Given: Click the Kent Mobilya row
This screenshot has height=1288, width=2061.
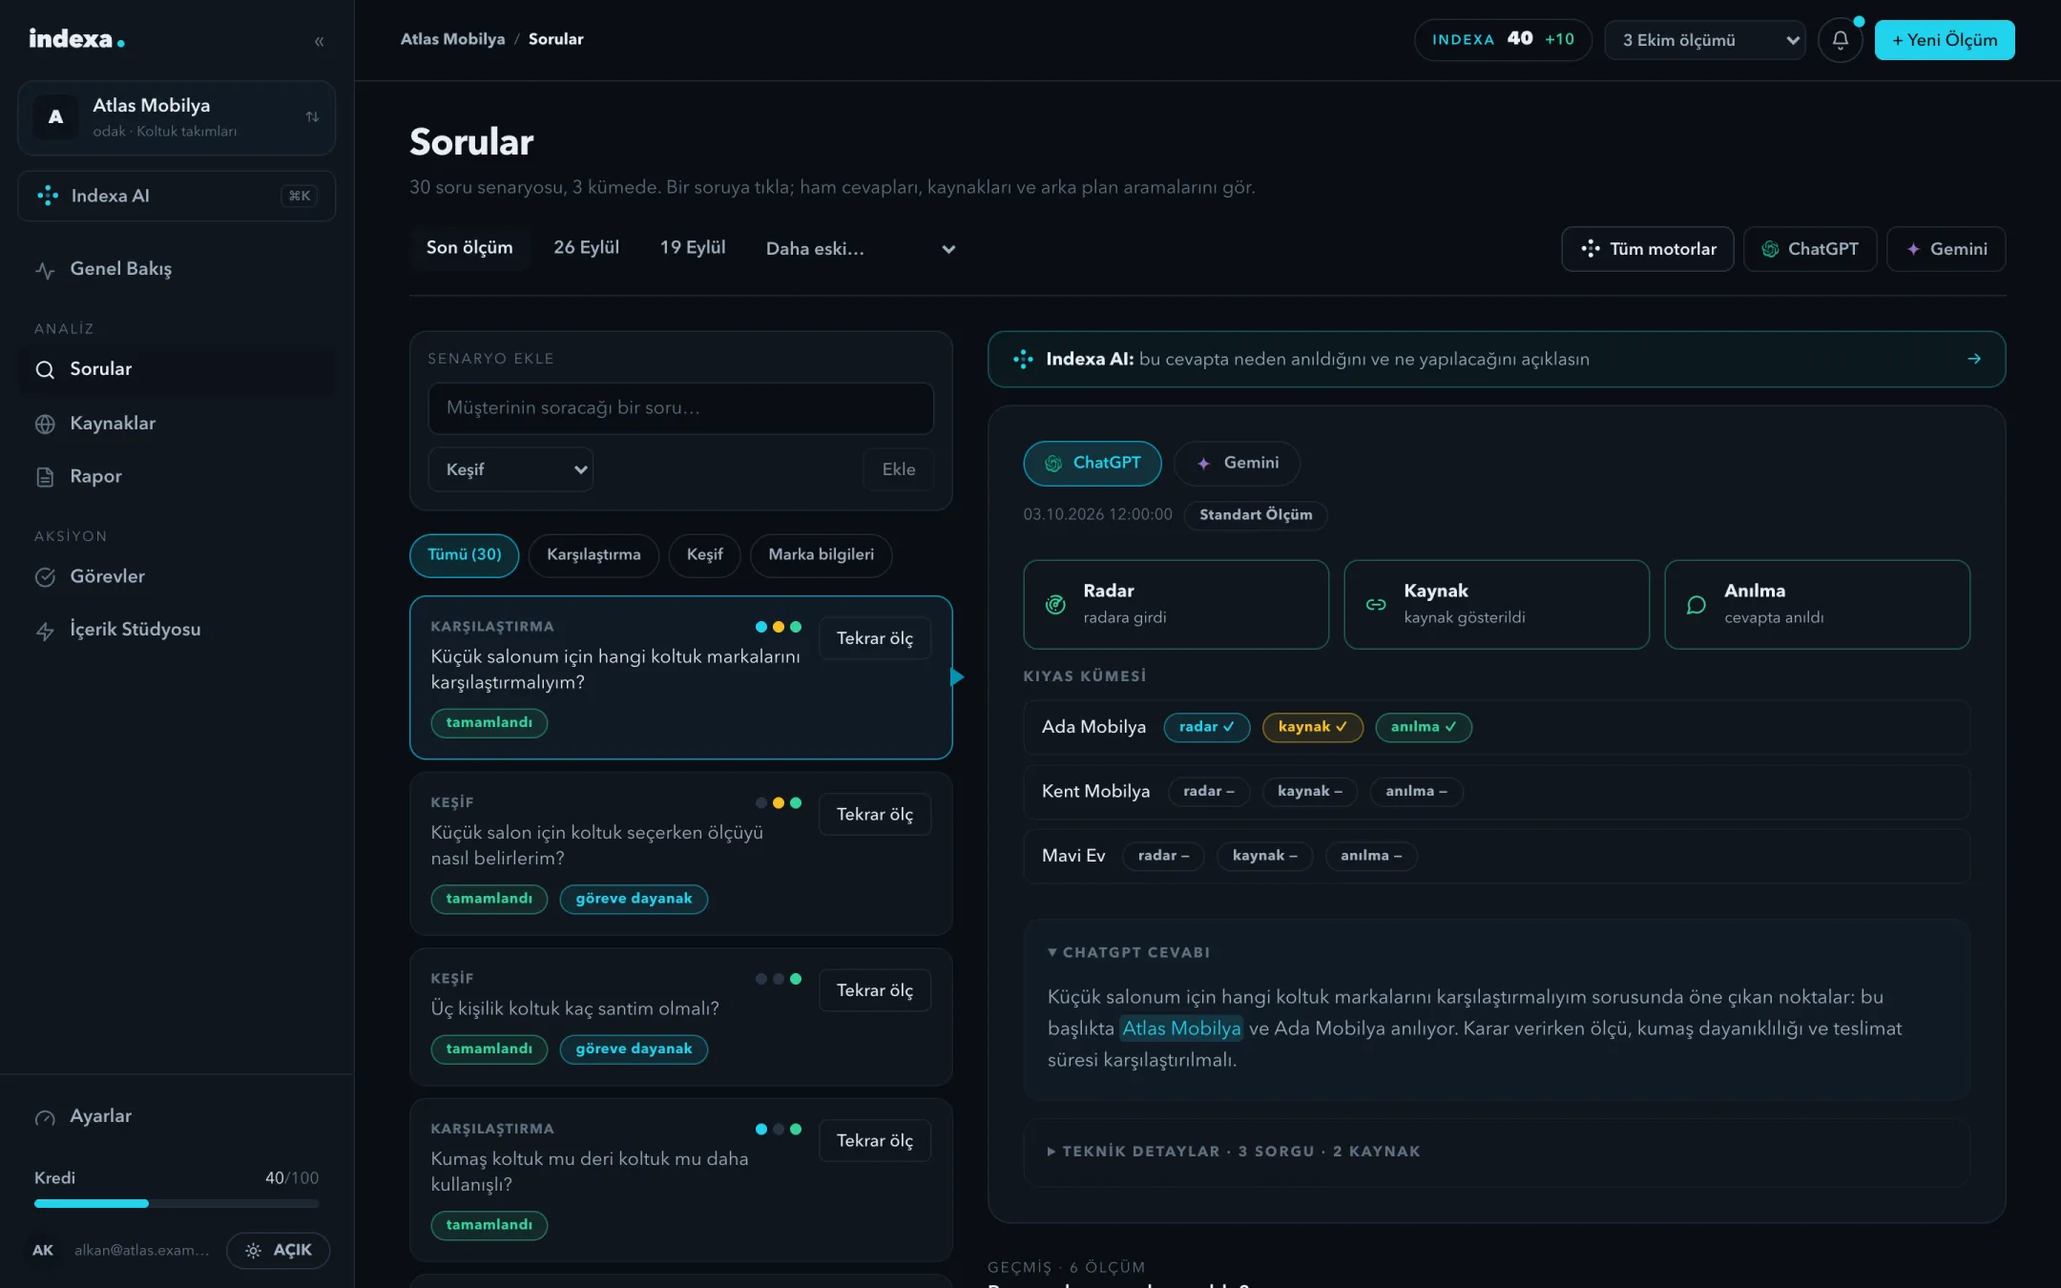Looking at the screenshot, I should (1496, 792).
